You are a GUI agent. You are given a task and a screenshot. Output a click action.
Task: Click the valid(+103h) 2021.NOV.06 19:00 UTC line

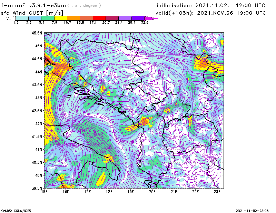click(x=211, y=13)
